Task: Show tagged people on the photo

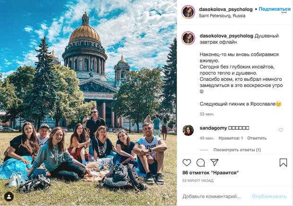Action: [x=9, y=197]
